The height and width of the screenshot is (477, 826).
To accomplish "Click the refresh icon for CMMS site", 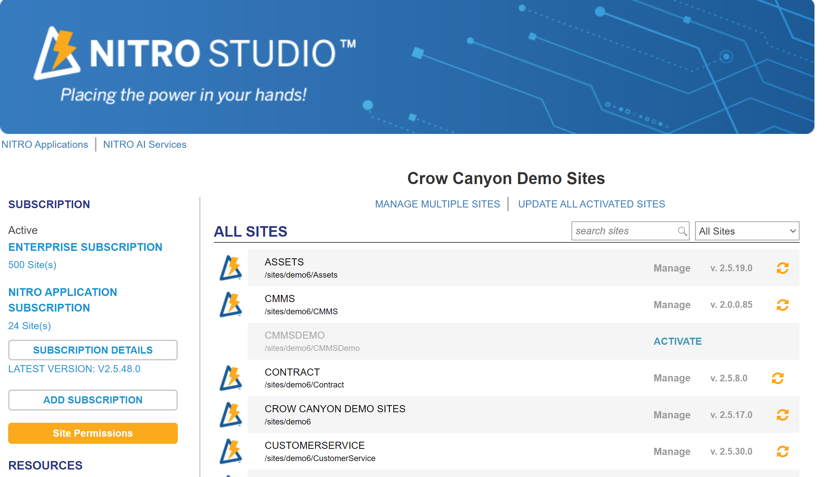I will [783, 305].
